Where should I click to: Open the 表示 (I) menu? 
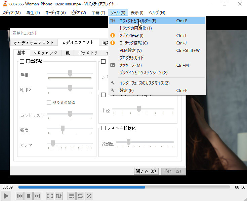click(x=137, y=12)
